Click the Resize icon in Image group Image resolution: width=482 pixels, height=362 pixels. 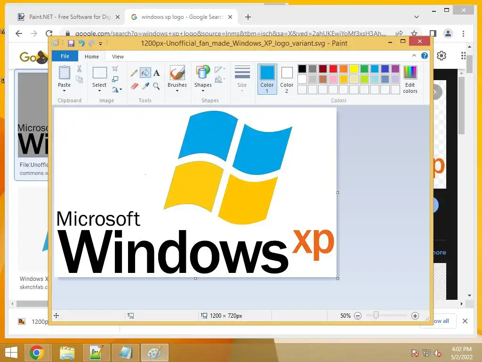(115, 79)
